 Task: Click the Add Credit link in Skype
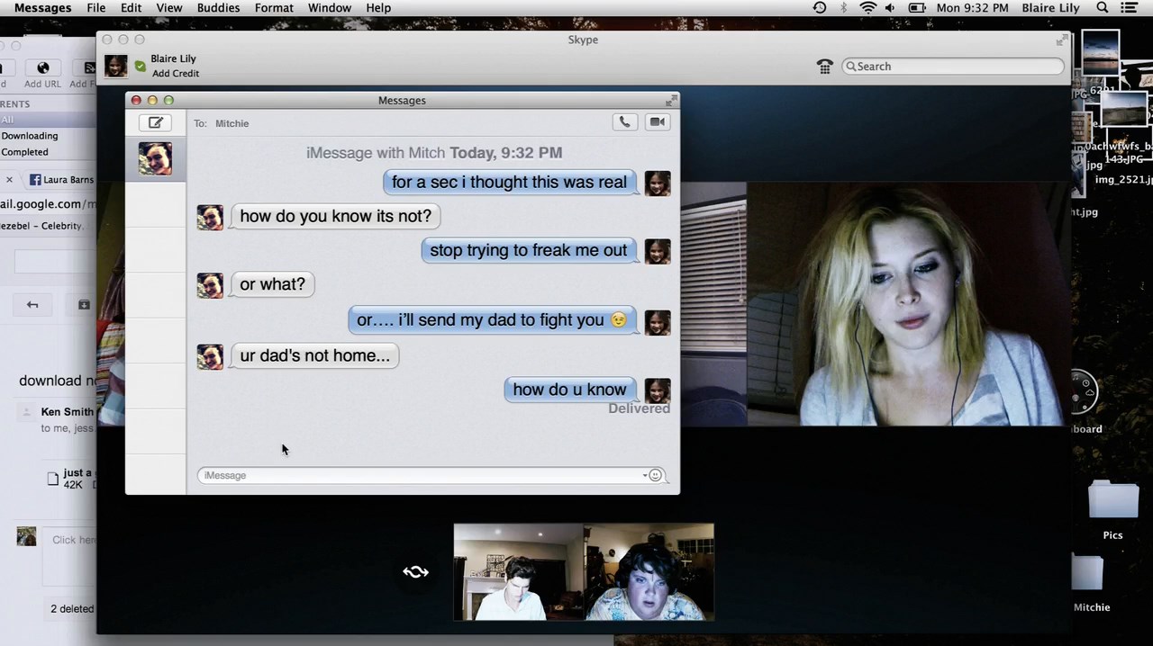pyautogui.click(x=176, y=74)
